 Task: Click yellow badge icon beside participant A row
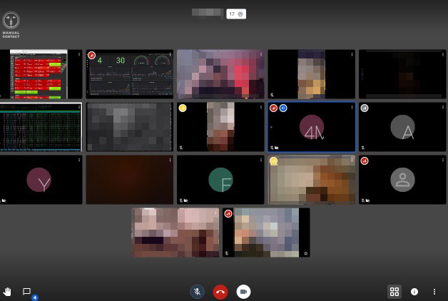coord(183,108)
